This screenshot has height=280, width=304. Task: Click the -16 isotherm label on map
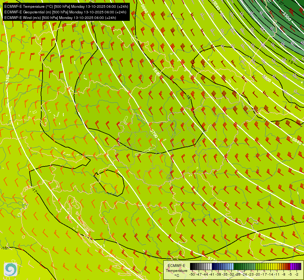point(4,248)
